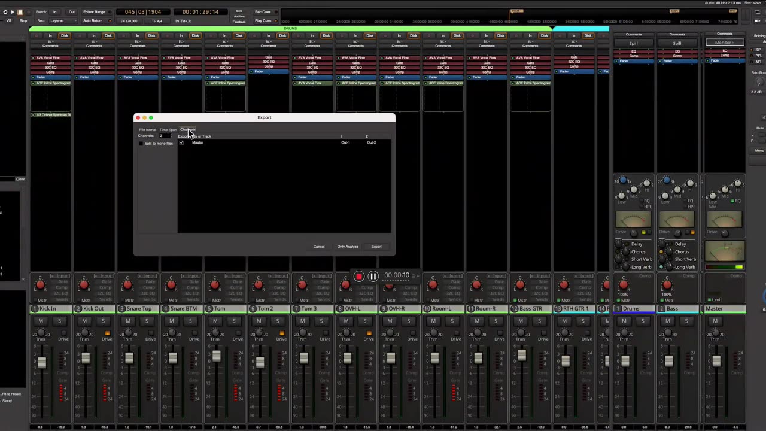Click the transport Play icon
This screenshot has height=431, width=766.
(12, 12)
